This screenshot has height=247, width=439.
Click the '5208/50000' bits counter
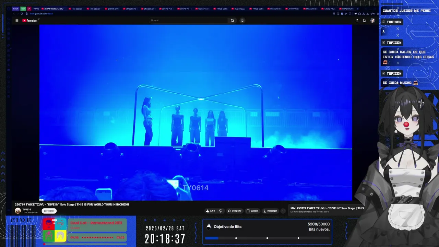pos(319,224)
